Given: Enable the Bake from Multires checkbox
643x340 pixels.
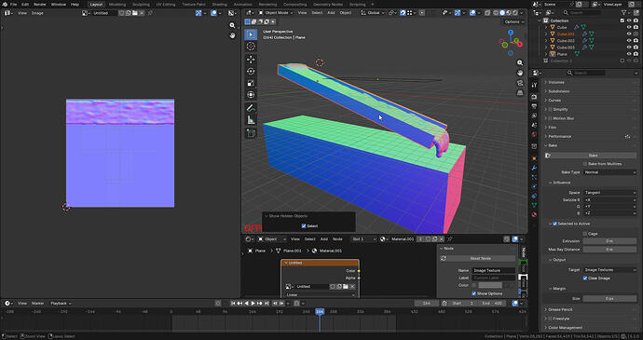Looking at the screenshot, I should click(585, 164).
